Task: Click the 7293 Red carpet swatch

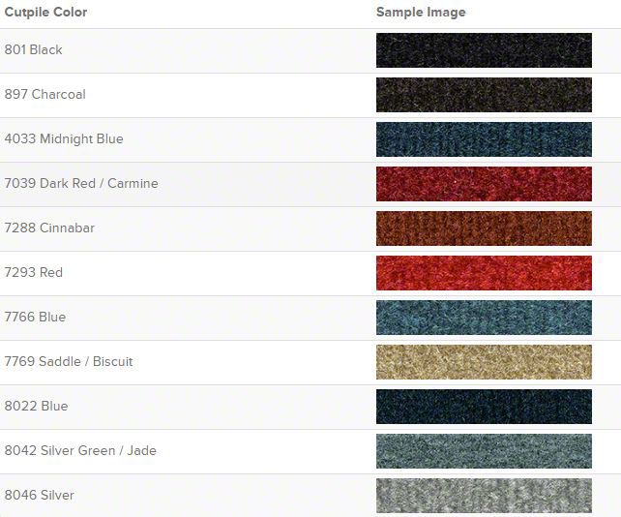Action: 484,273
